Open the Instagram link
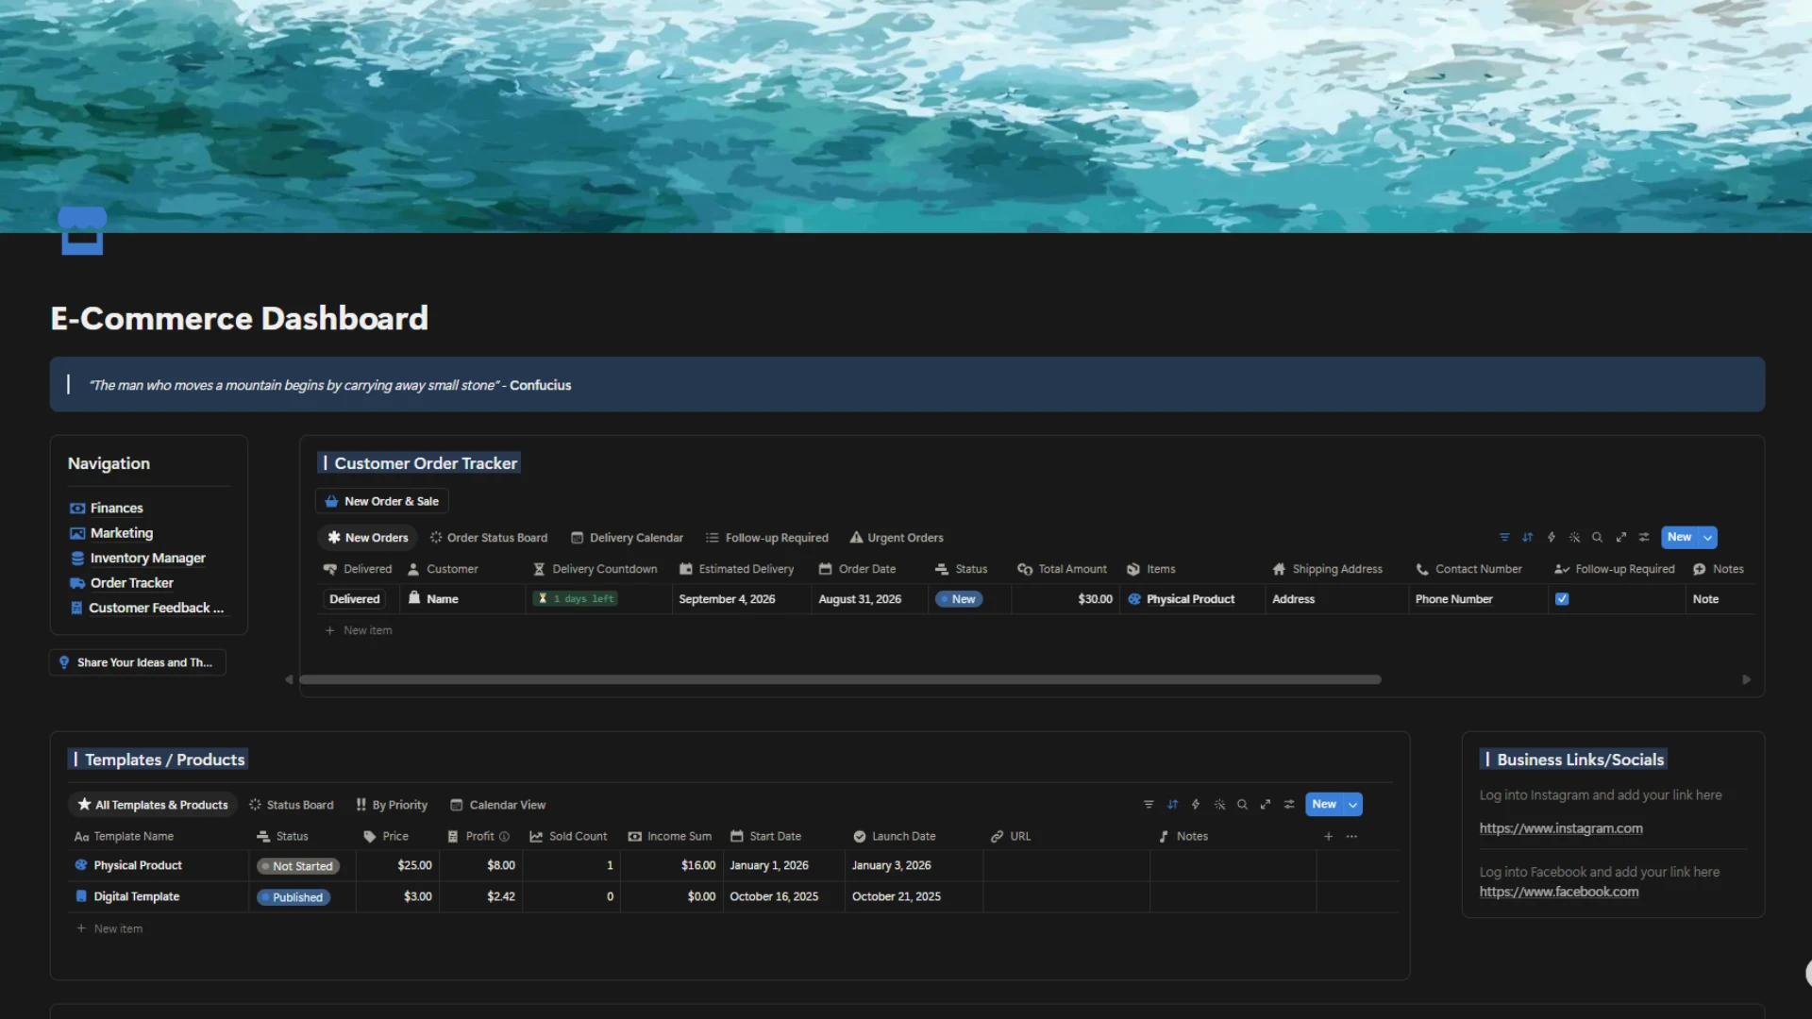This screenshot has height=1019, width=1812. 1560,827
